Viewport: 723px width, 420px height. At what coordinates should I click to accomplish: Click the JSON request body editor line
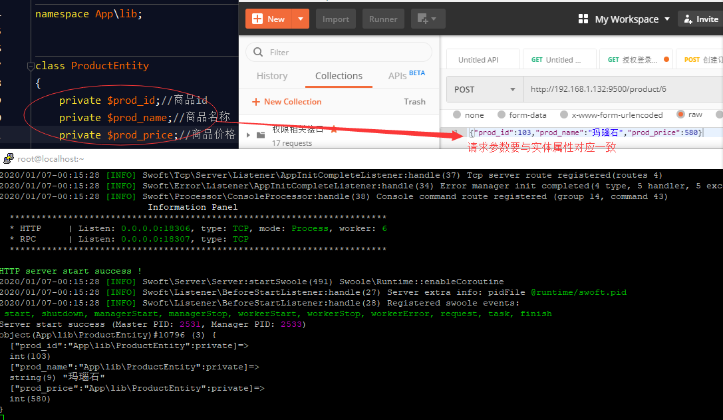[585, 132]
